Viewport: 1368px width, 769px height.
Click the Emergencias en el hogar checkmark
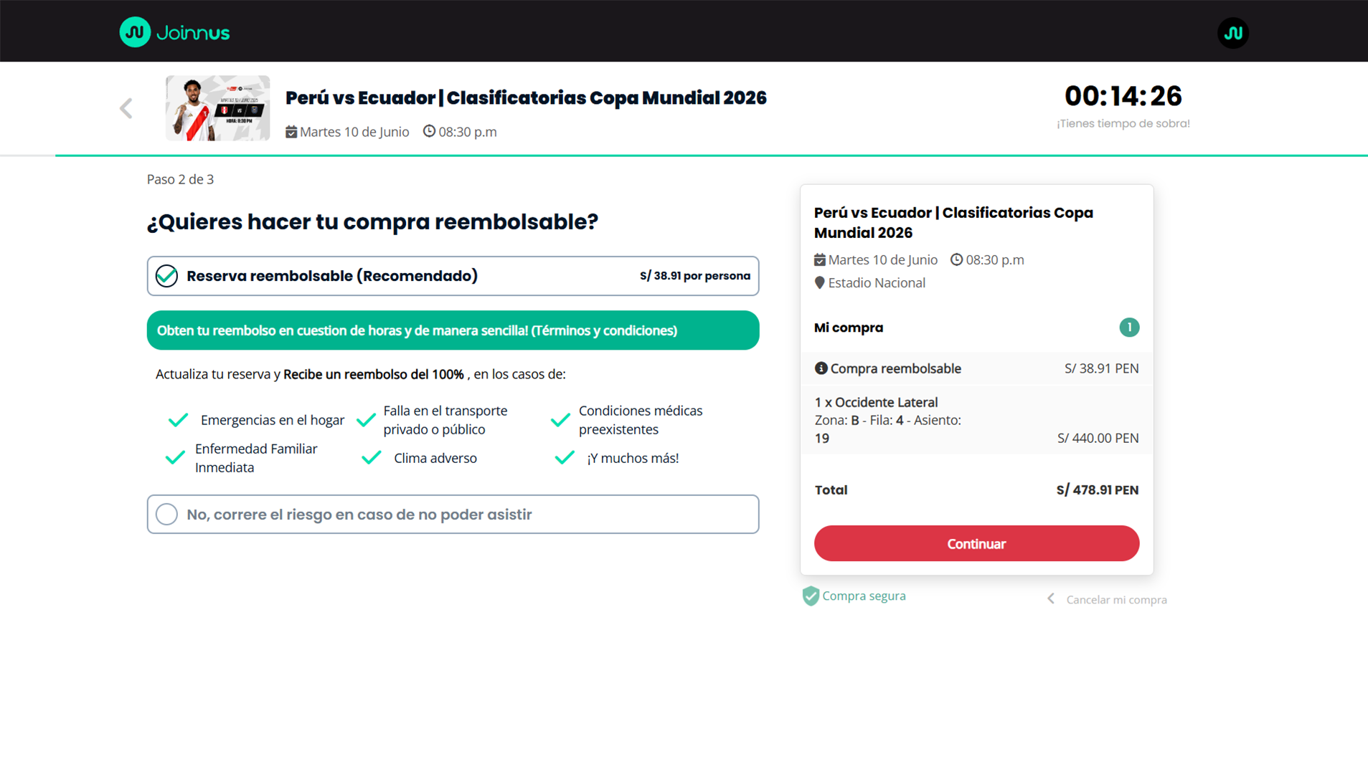point(178,420)
